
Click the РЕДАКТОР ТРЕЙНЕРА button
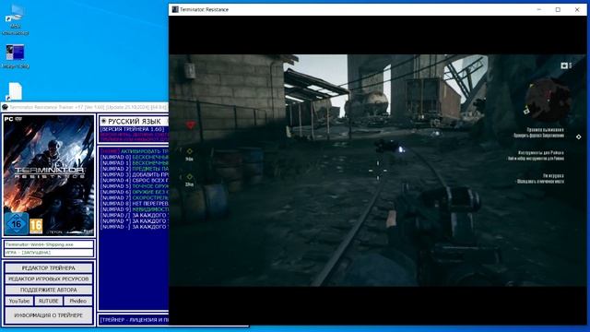49,268
